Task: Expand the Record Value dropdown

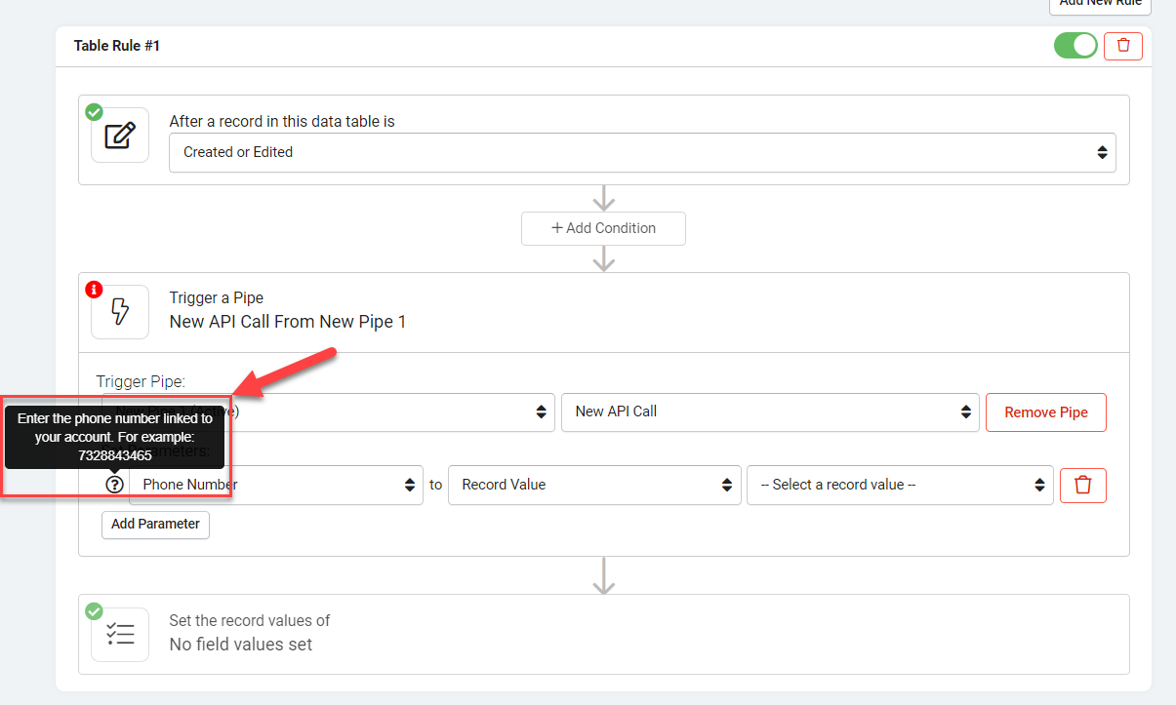Action: coord(593,485)
